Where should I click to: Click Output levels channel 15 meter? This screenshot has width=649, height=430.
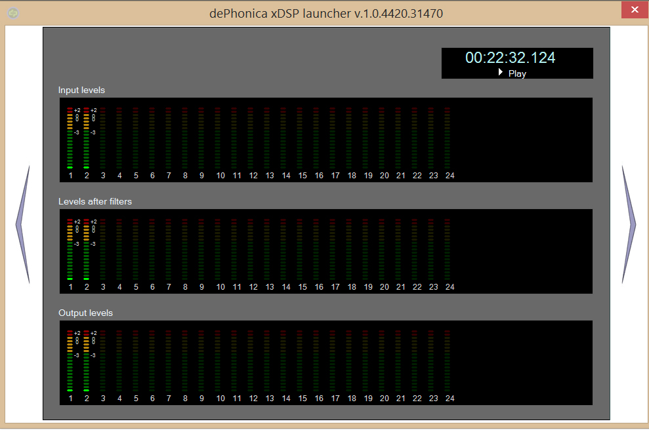[300, 361]
